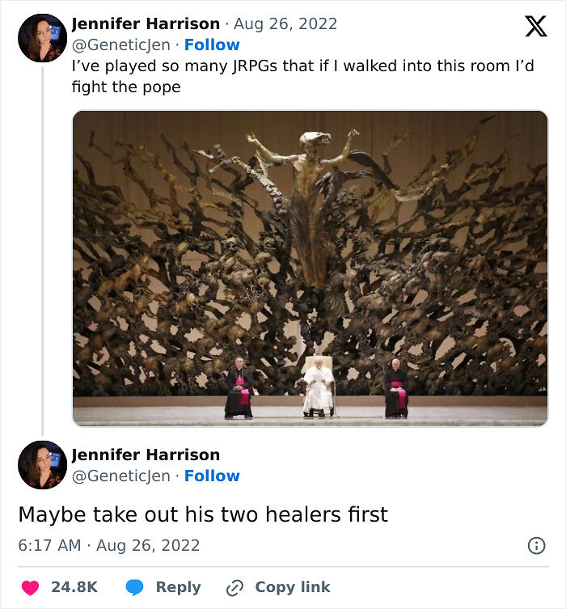Click the chain link icon

click(234, 588)
